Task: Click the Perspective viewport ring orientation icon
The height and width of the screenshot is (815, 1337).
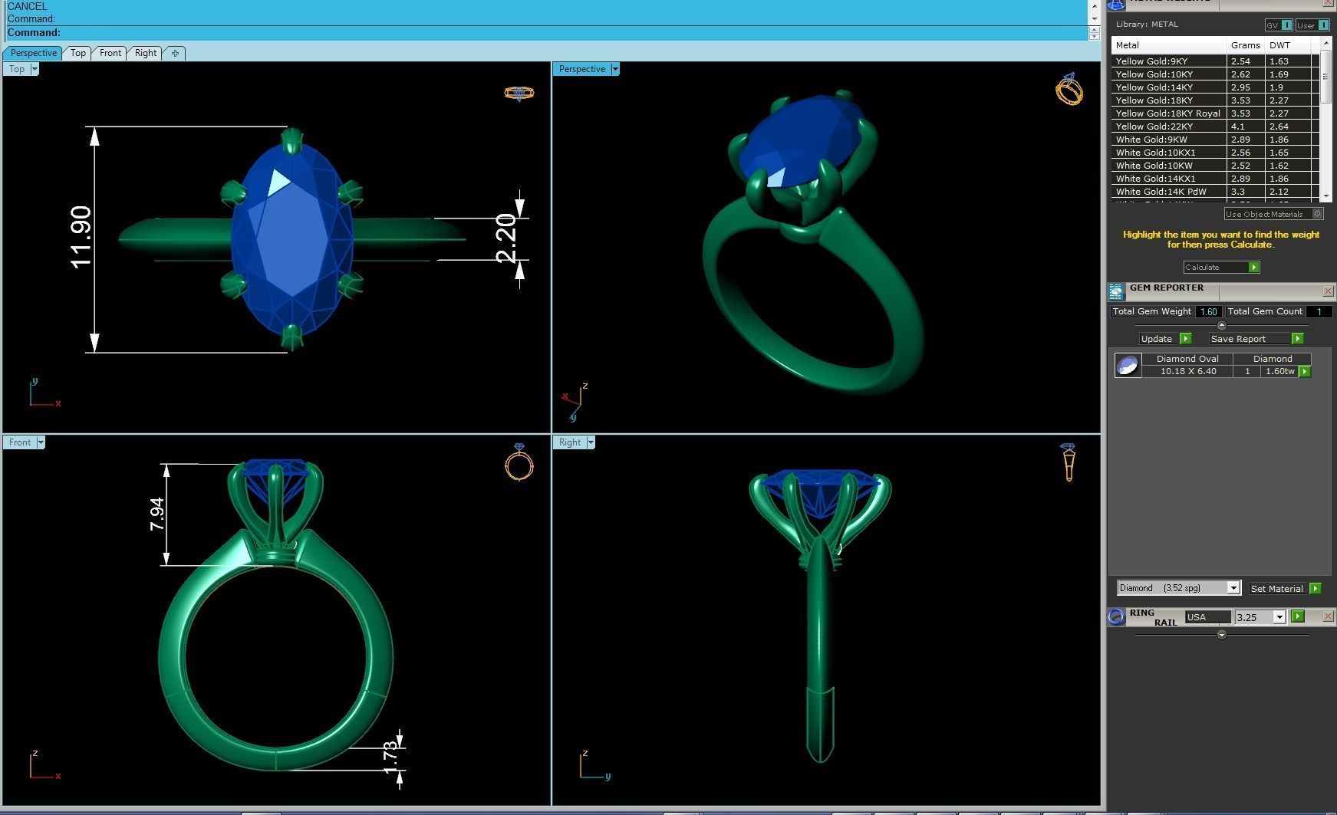Action: (x=1069, y=89)
